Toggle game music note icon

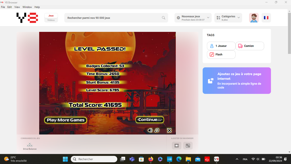[x=157, y=130]
